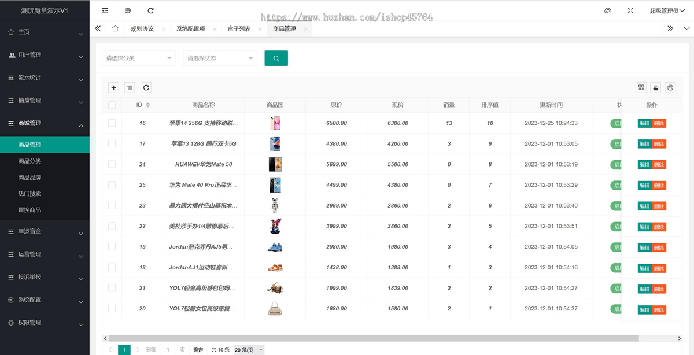The image size is (694, 355).
Task: Open the product image for ID 22
Action: pos(275,226)
